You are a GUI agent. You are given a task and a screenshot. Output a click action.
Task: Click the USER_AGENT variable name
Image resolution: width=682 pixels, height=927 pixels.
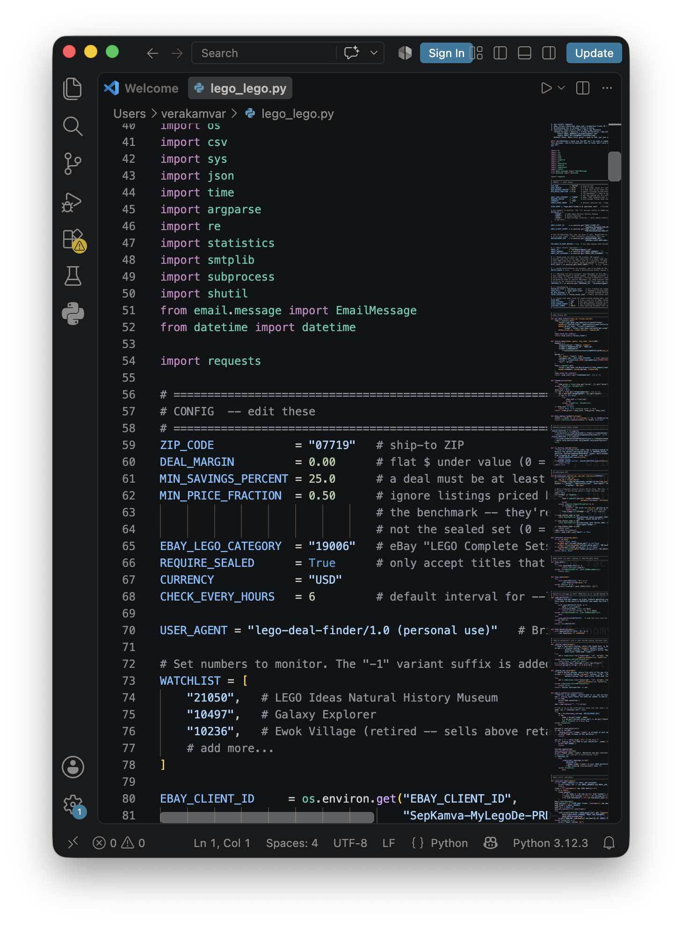tap(193, 630)
